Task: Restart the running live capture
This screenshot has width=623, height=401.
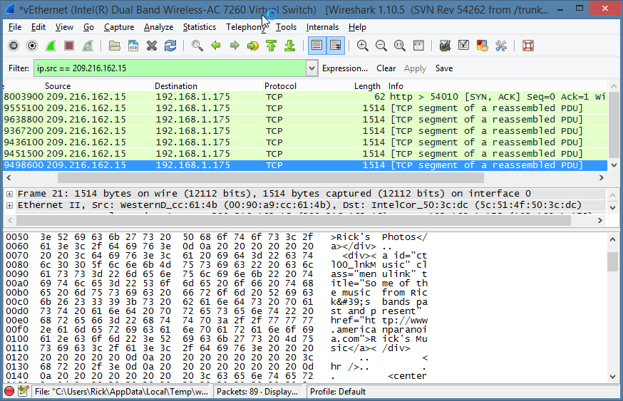Action: 88,46
